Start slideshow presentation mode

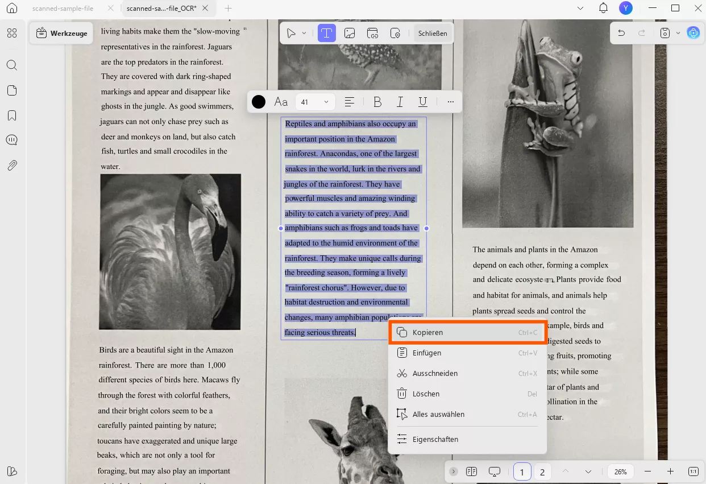(495, 471)
